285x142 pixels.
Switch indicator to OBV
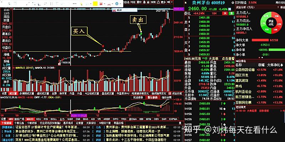click(156, 119)
